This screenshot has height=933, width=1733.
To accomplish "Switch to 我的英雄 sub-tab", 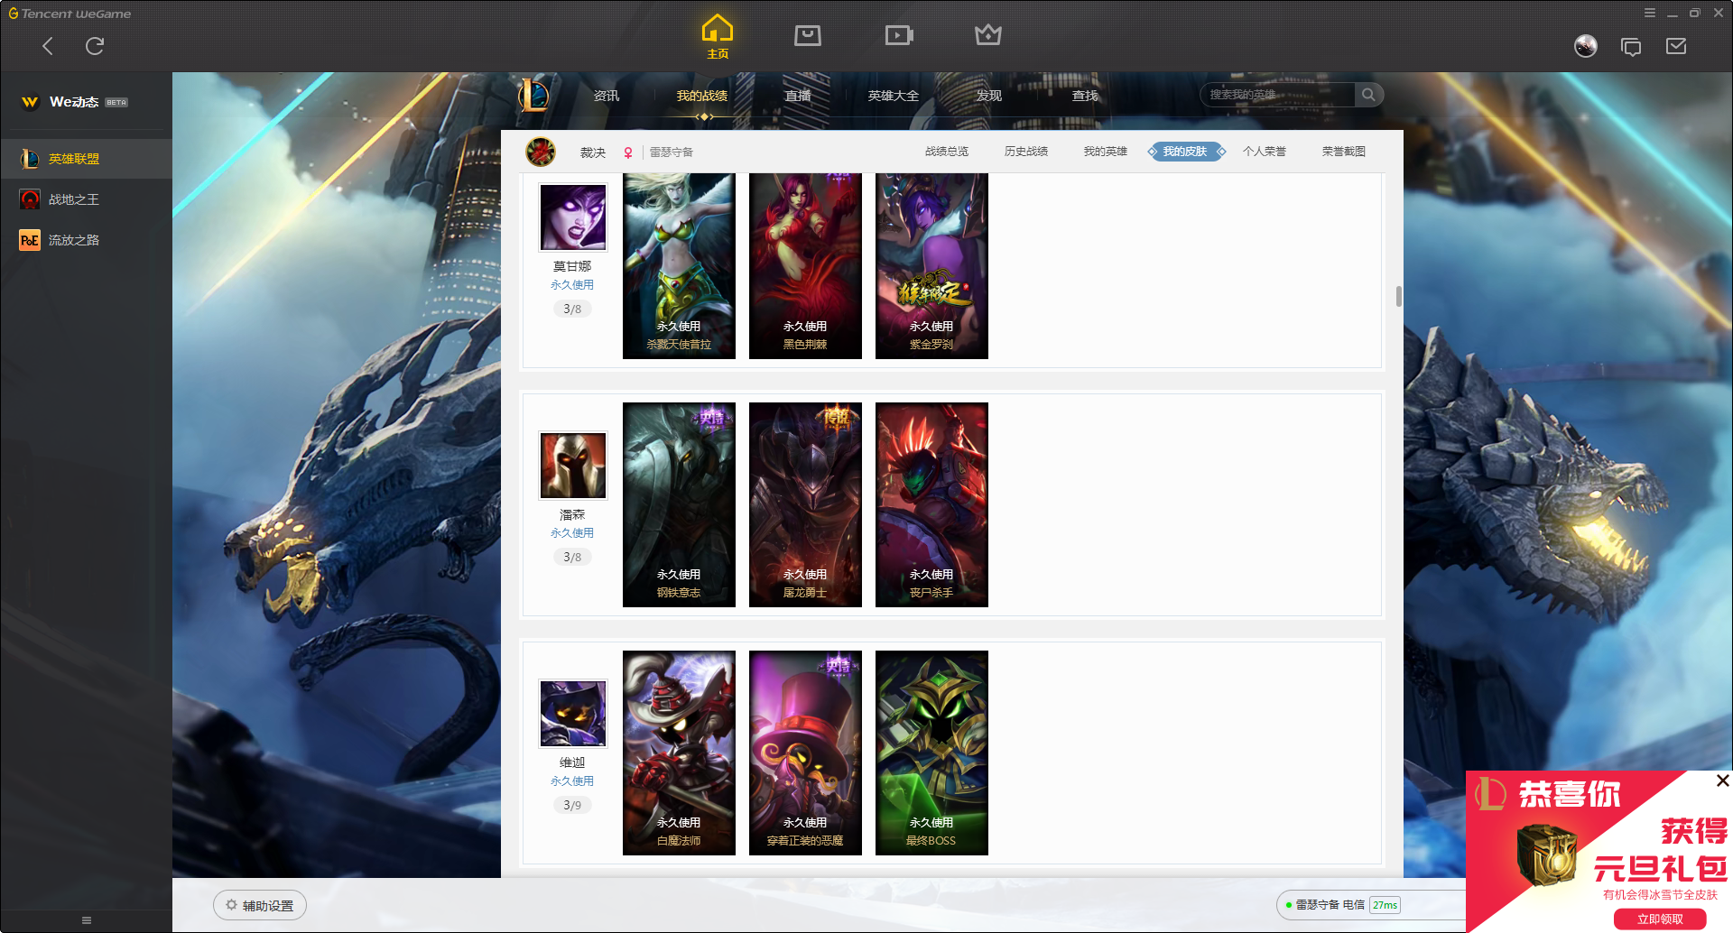I will 1106,152.
